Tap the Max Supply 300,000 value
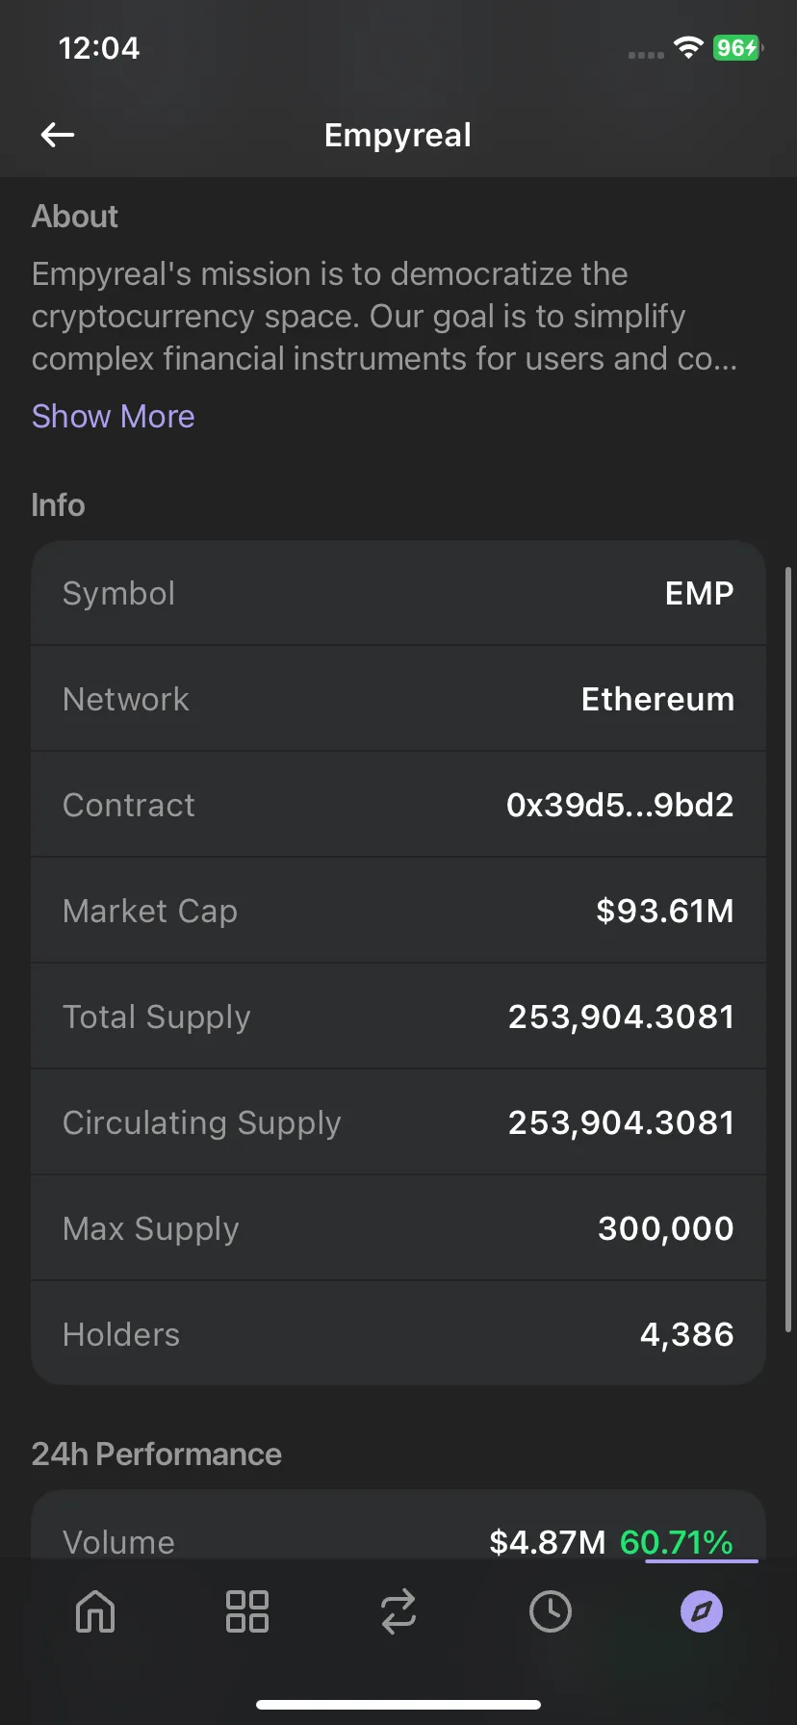 click(x=666, y=1228)
